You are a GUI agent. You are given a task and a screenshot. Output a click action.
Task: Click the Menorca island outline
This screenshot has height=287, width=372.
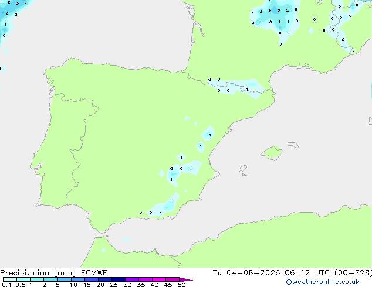pos(293,145)
